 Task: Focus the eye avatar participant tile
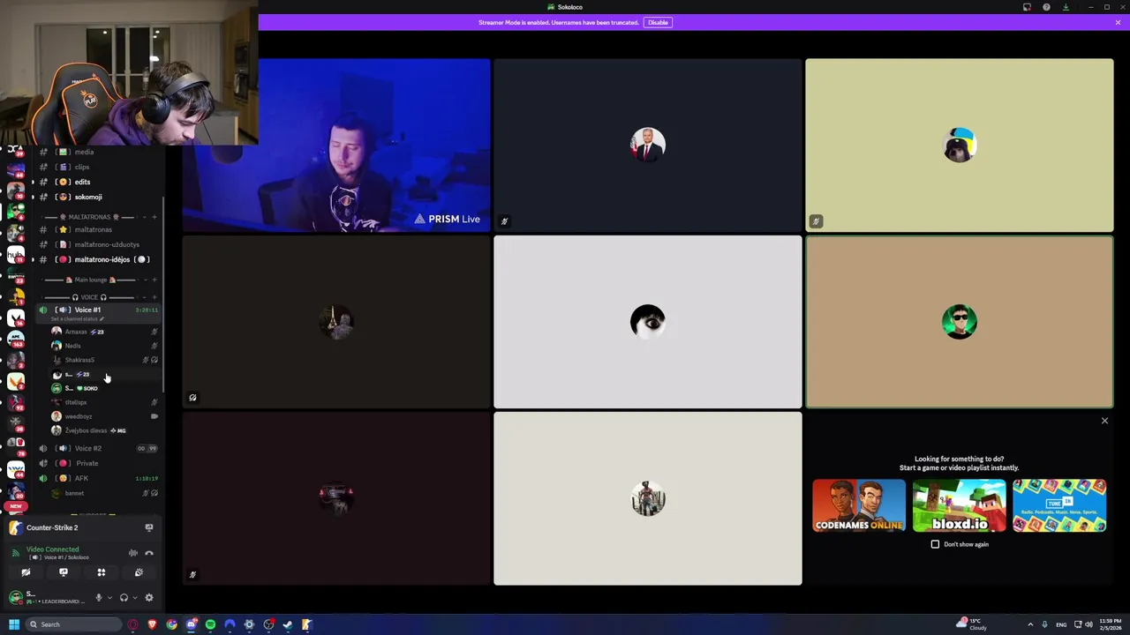(x=648, y=322)
